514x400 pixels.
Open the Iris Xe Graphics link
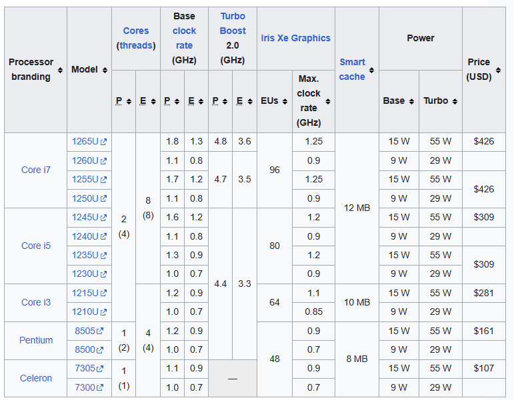click(296, 38)
